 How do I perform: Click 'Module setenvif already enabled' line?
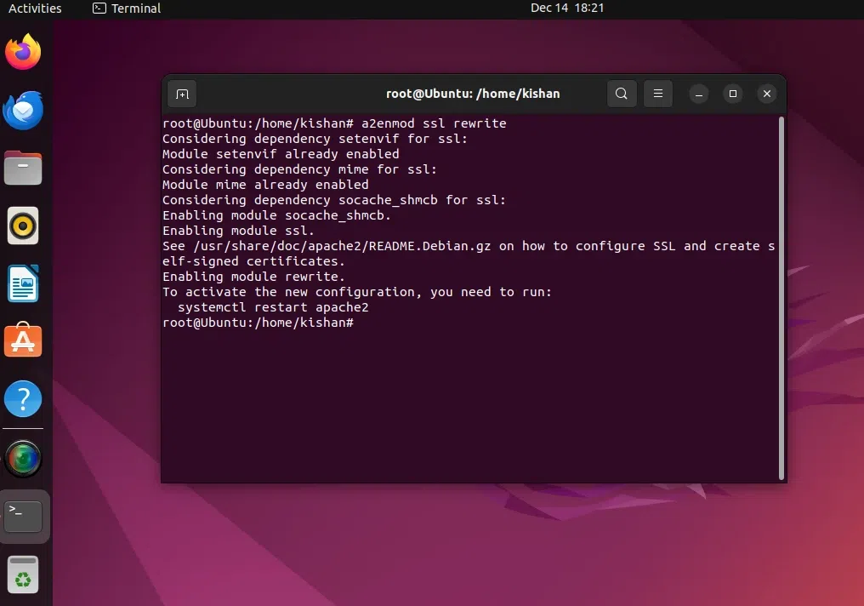tap(281, 154)
